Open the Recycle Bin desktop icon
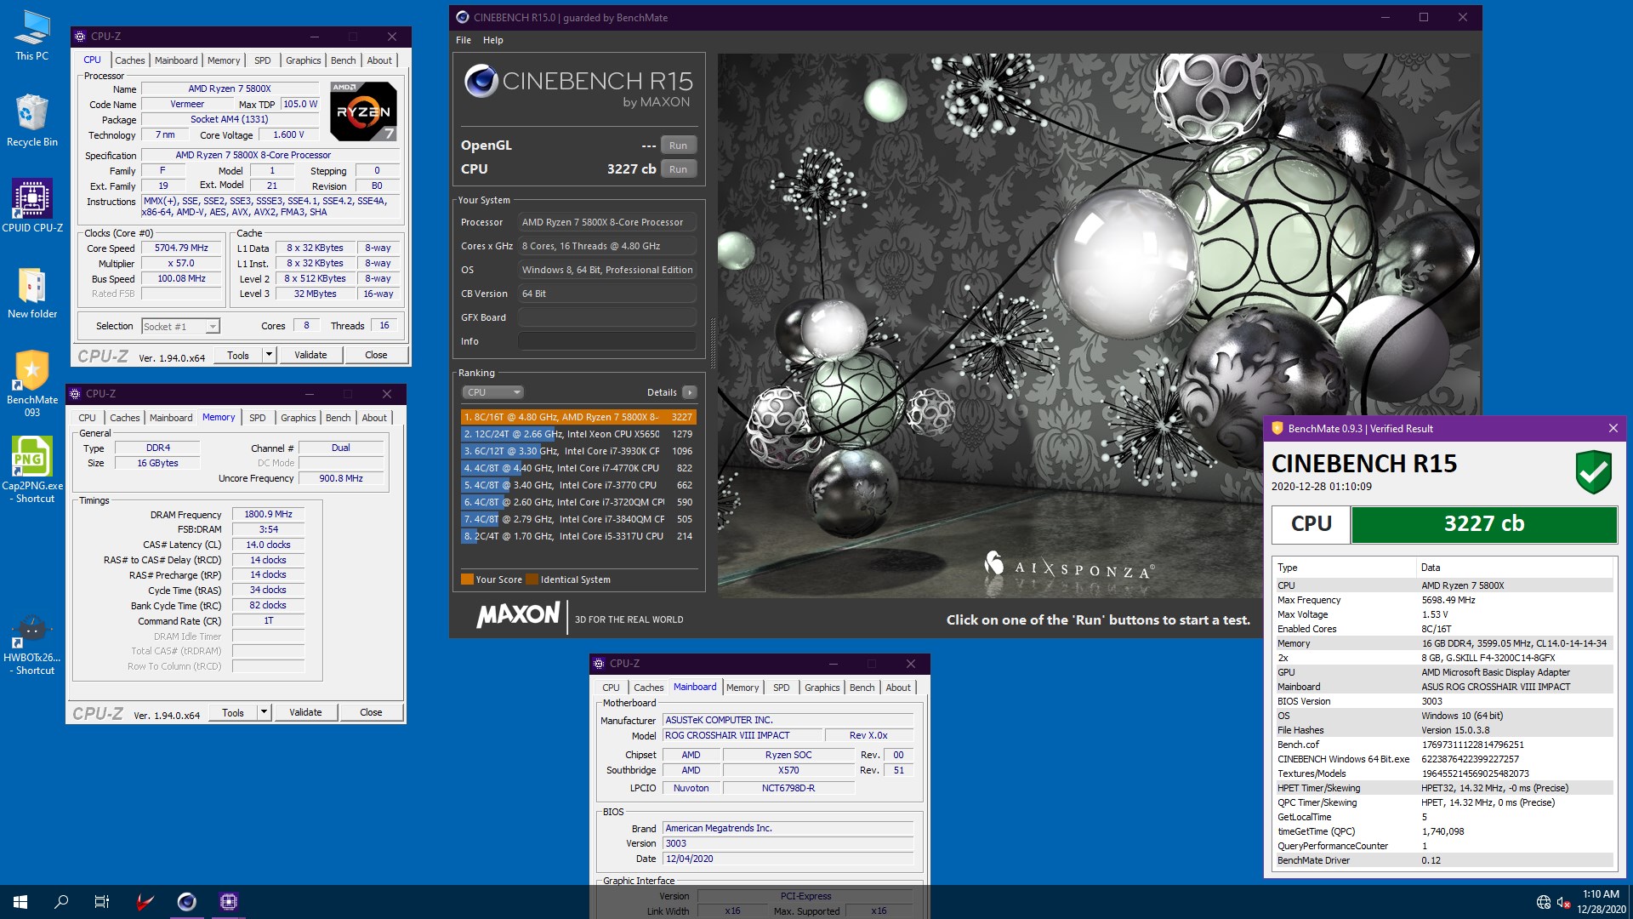 tap(32, 121)
